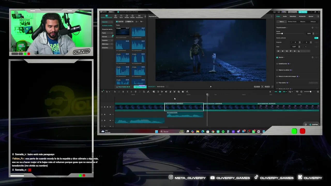Click the split clip icon in timeline toolbar
Screen dimensions: 331x186
pyautogui.click(x=123, y=92)
